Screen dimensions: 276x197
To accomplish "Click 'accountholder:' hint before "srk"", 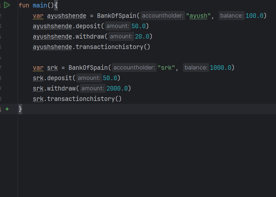I will click(x=134, y=68).
